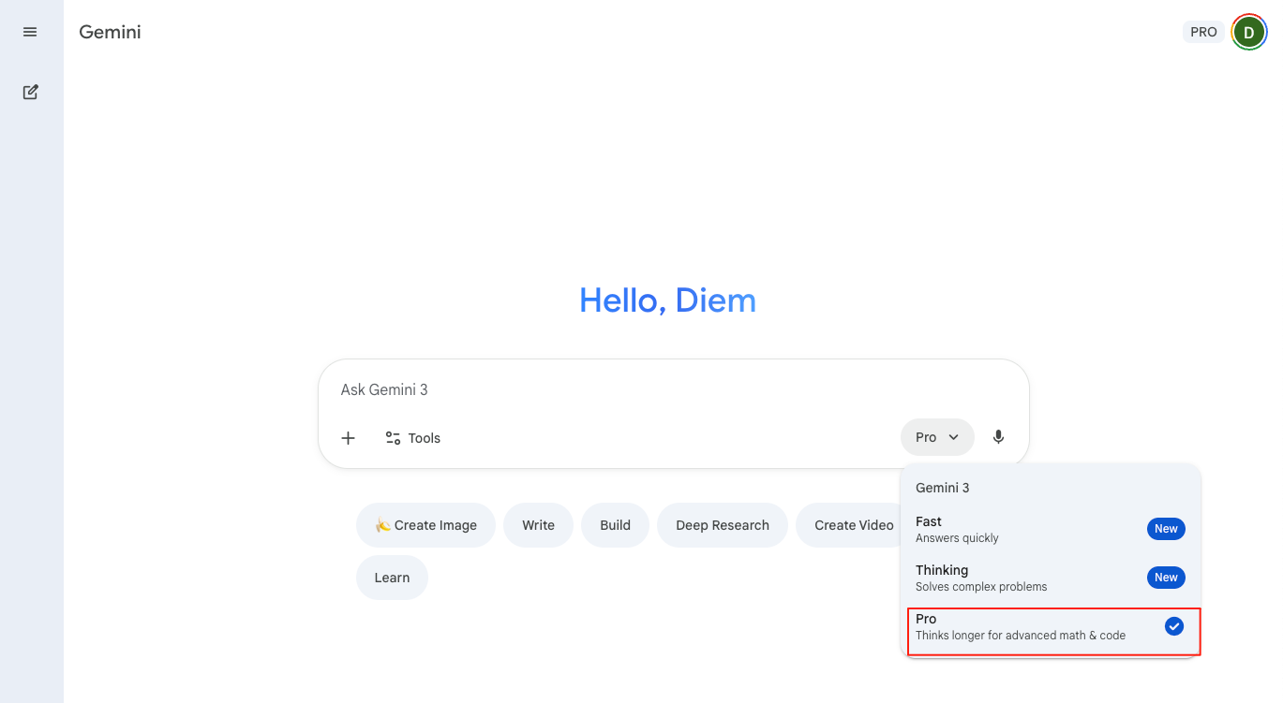Collapse the Pro model selector dropdown
Viewport: 1283px width, 703px height.
[x=937, y=437]
